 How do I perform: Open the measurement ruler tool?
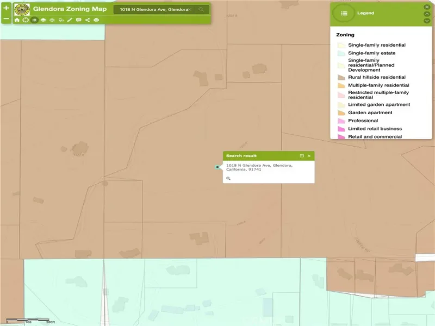pos(70,20)
